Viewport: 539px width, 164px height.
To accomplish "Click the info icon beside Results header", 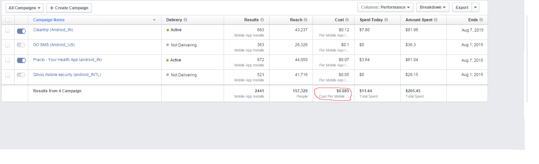I will [262, 20].
